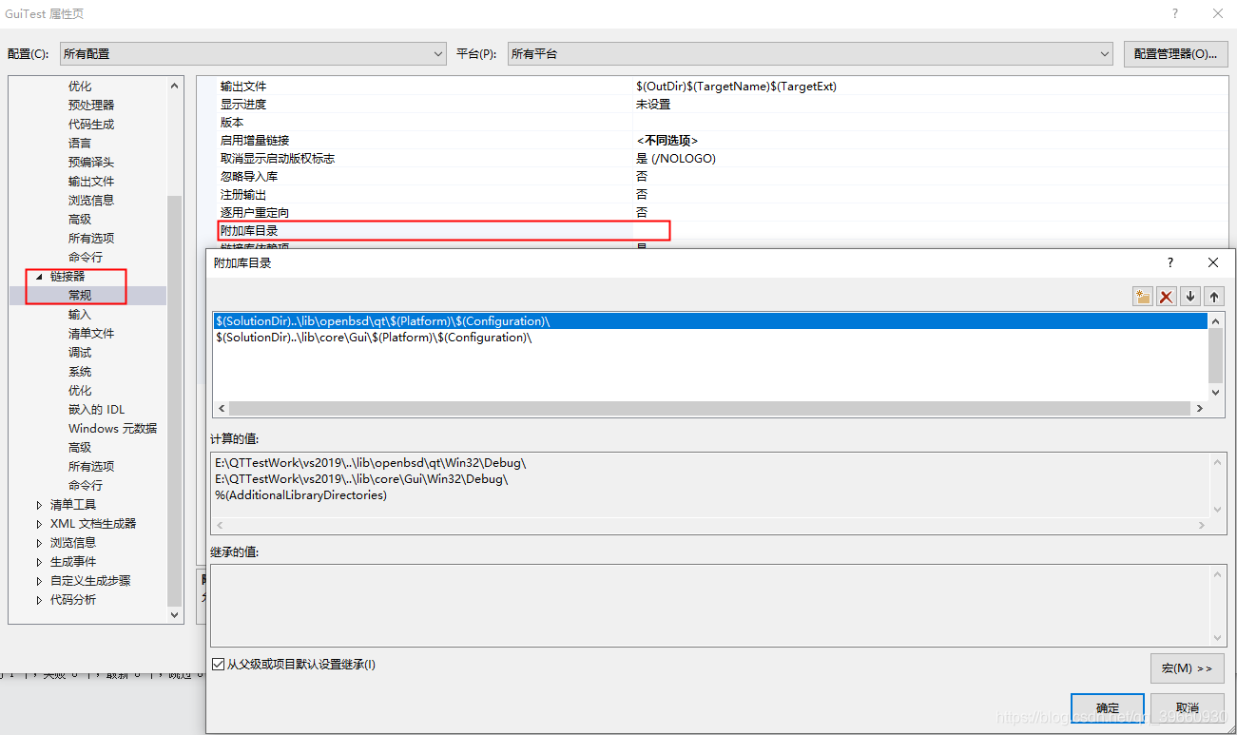Expand the 自定义生成步骤 tree node
Viewport: 1237px width, 735px height.
39,581
